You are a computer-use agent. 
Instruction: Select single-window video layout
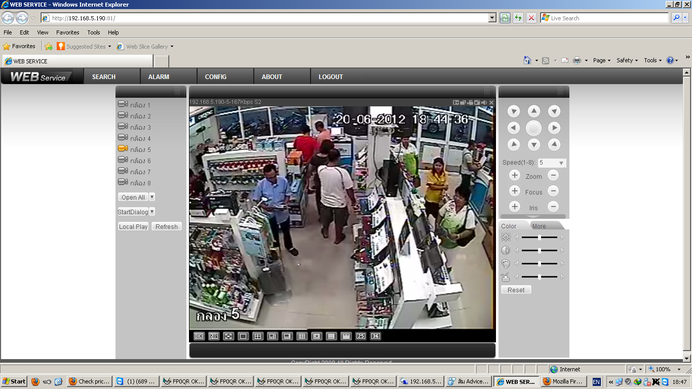[x=243, y=336]
